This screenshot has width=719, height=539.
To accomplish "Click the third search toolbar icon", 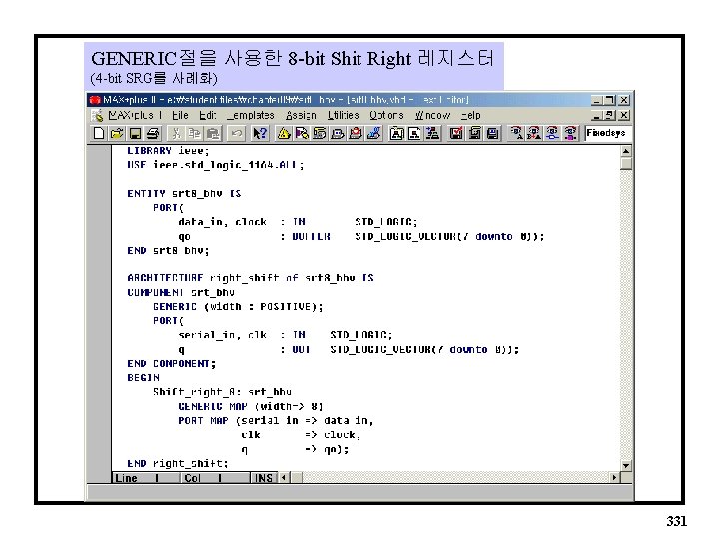I will [552, 133].
